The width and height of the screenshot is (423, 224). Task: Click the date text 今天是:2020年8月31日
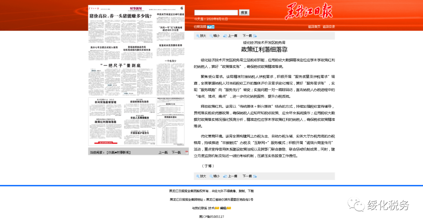[x=211, y=19]
